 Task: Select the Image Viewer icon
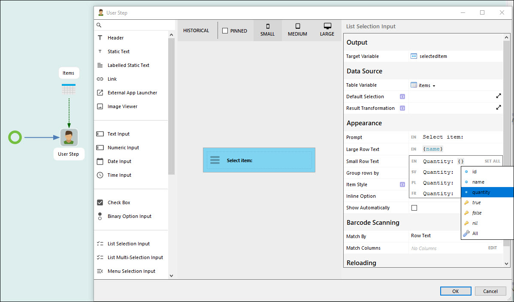(100, 106)
